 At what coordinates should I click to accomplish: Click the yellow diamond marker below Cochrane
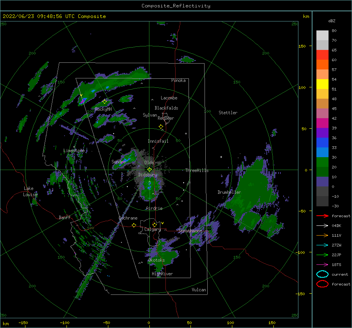point(134,225)
